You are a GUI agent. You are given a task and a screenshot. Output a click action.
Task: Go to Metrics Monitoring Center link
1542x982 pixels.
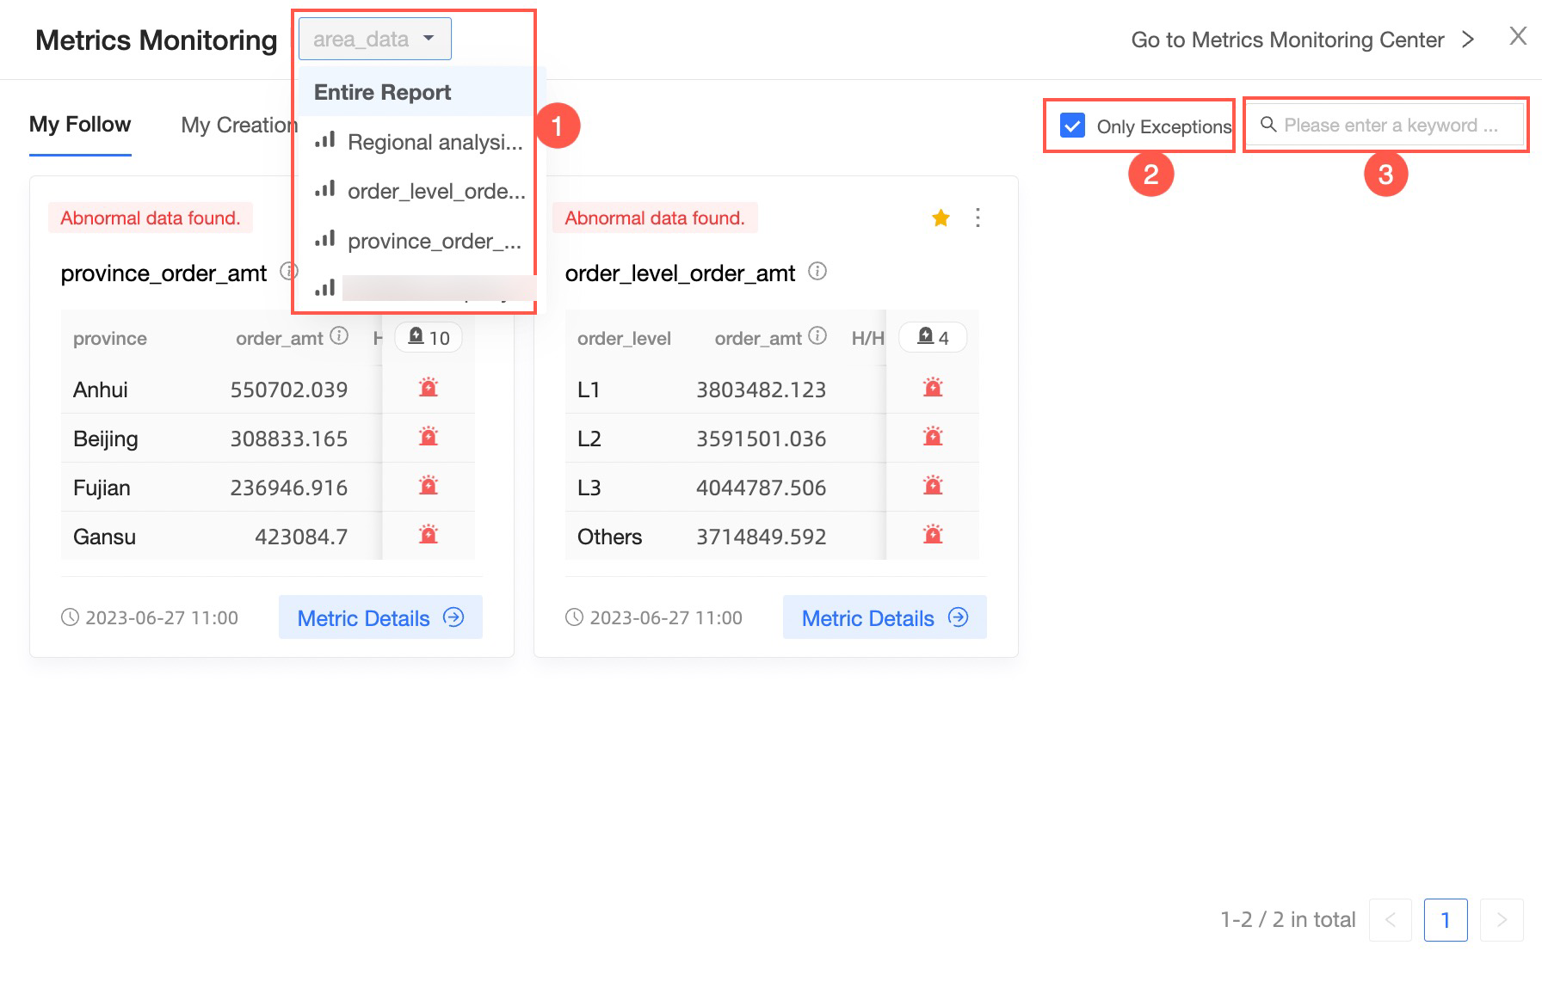[1303, 40]
